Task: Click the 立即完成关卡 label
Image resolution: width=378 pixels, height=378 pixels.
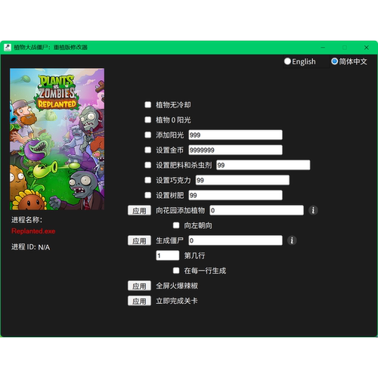Action: pos(177,301)
